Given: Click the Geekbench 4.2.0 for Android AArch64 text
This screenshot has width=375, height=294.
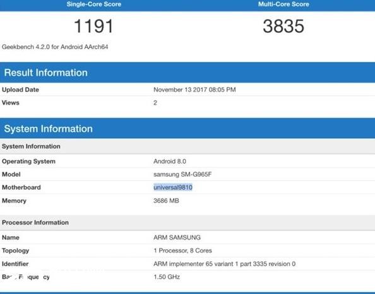Looking at the screenshot, I should [x=55, y=47].
